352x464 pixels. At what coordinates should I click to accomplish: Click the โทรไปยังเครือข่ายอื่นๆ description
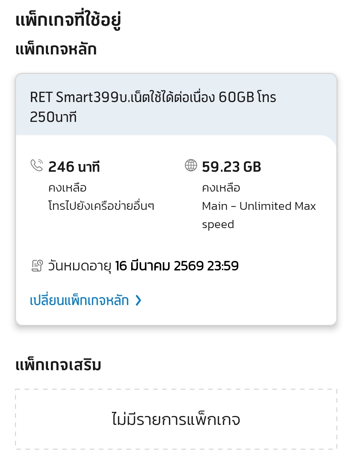[101, 206]
